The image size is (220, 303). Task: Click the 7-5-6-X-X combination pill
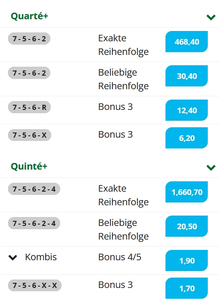pos(35,285)
